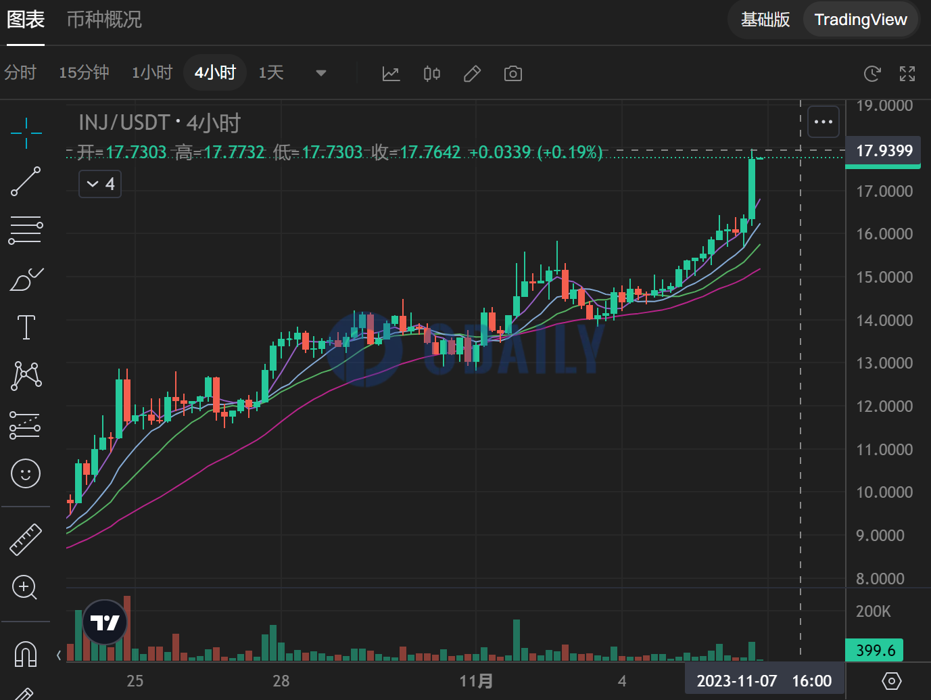
Task: Select the text annotation tool
Action: (x=25, y=327)
